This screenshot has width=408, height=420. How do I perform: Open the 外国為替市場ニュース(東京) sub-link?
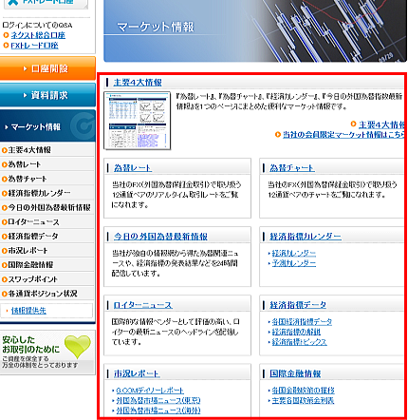click(x=158, y=401)
